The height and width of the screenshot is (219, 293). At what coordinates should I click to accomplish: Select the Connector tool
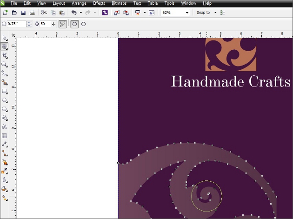pos(4,153)
